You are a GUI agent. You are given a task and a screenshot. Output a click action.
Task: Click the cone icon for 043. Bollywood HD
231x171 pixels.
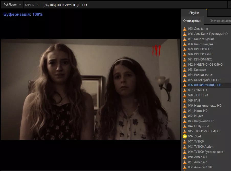pos(184,121)
